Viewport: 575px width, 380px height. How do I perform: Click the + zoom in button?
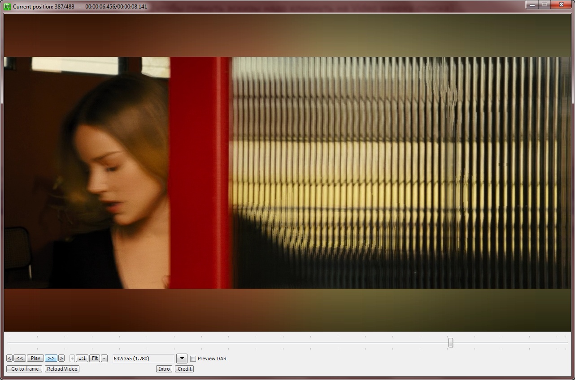(x=72, y=358)
